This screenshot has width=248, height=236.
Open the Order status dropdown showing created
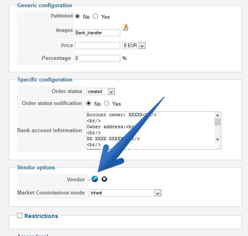tap(100, 91)
